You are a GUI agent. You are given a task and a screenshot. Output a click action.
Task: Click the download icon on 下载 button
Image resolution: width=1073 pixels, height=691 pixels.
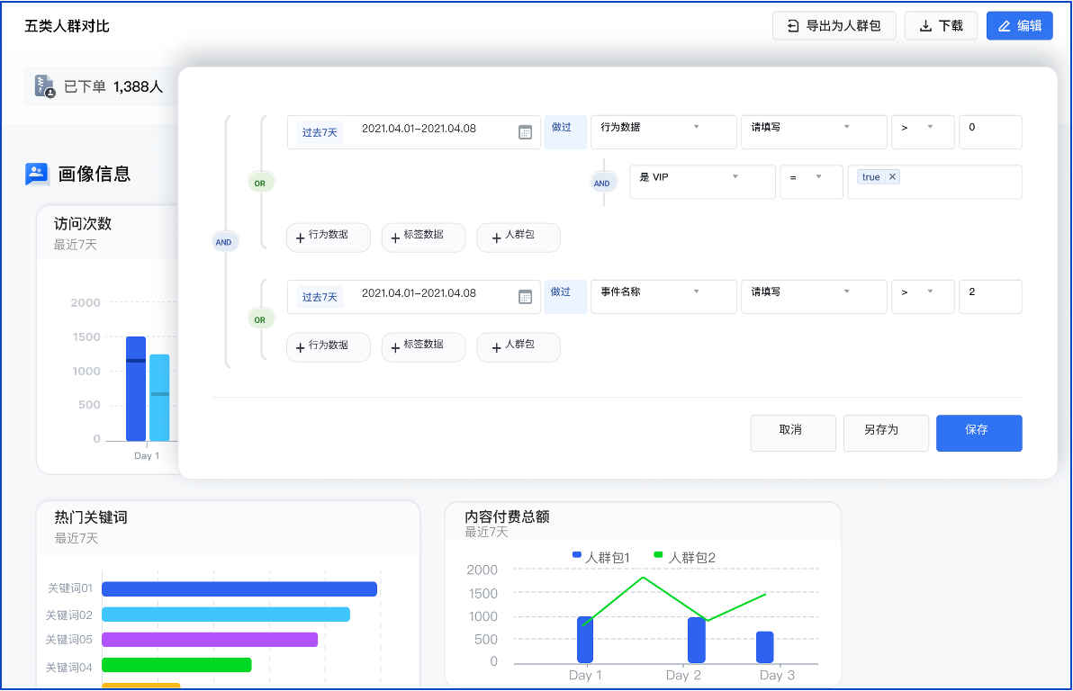(925, 26)
